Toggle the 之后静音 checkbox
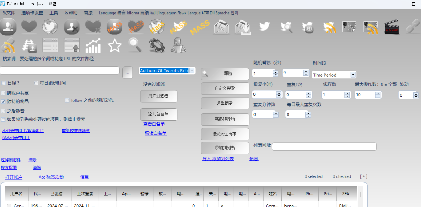The width and height of the screenshot is (421, 207). click(x=3, y=111)
